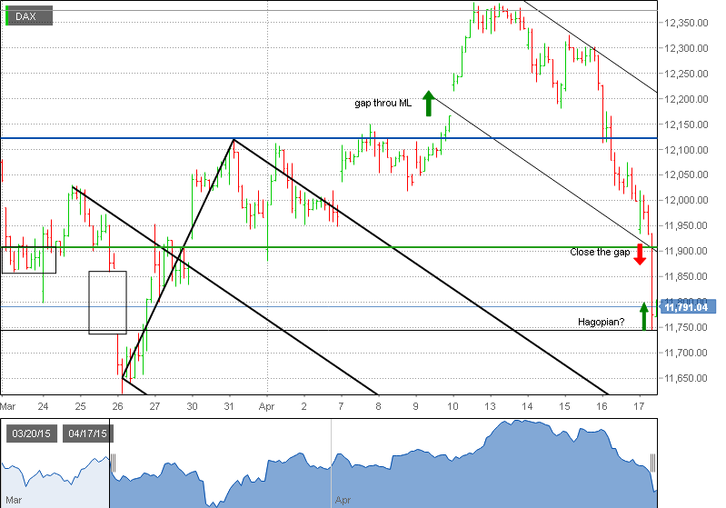Click the 12,050.00 price axis label
726x508 pixels.
(686, 174)
